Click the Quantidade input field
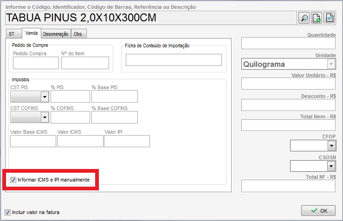 pyautogui.click(x=288, y=44)
